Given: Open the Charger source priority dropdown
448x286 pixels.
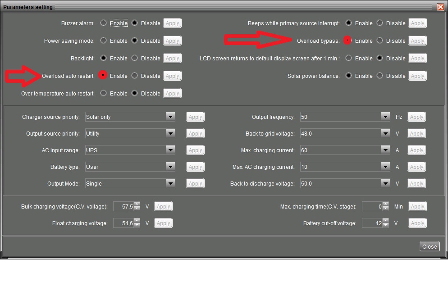Looking at the screenshot, I should (x=170, y=117).
